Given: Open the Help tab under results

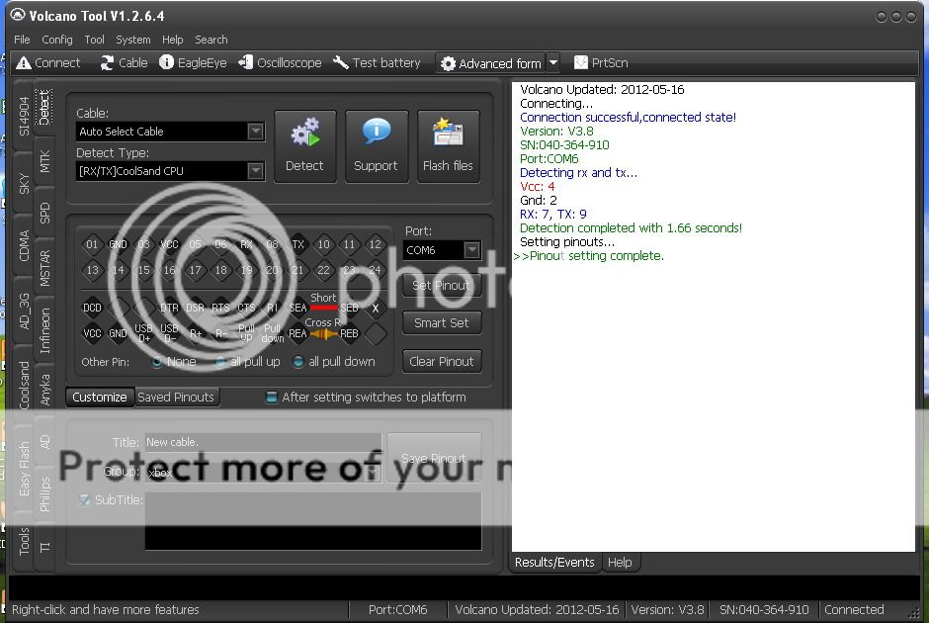Looking at the screenshot, I should [x=620, y=562].
